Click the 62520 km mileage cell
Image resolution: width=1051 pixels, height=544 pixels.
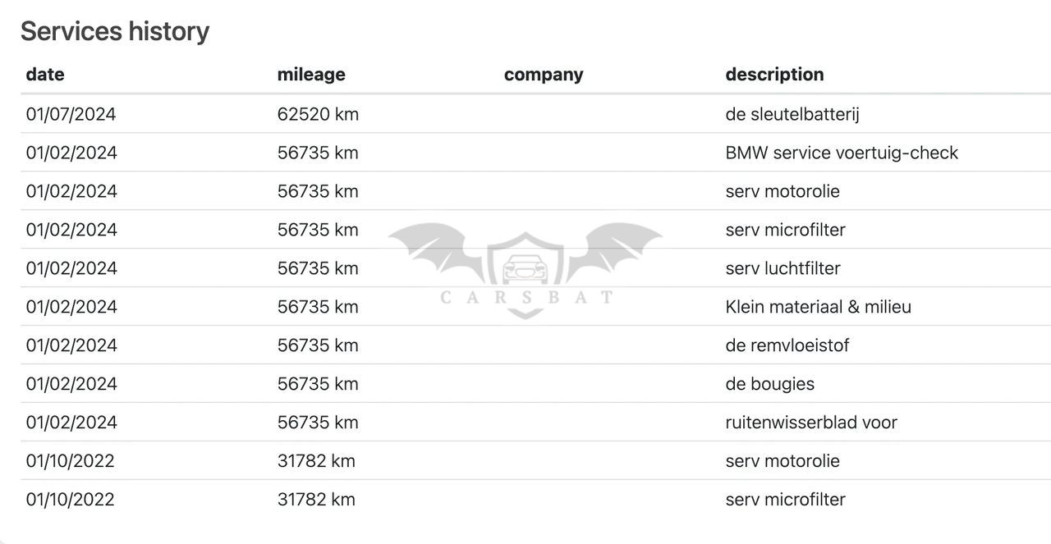click(319, 114)
